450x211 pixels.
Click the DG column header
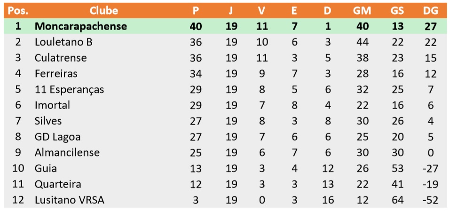(430, 11)
